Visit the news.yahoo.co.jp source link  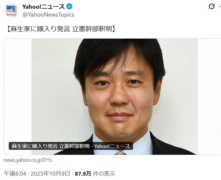click(x=28, y=160)
